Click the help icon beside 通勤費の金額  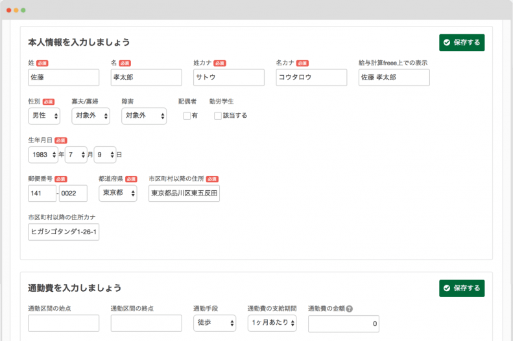pyautogui.click(x=350, y=309)
